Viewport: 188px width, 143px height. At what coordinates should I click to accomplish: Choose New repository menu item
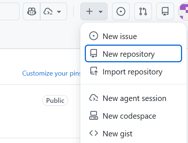pyautogui.click(x=133, y=53)
